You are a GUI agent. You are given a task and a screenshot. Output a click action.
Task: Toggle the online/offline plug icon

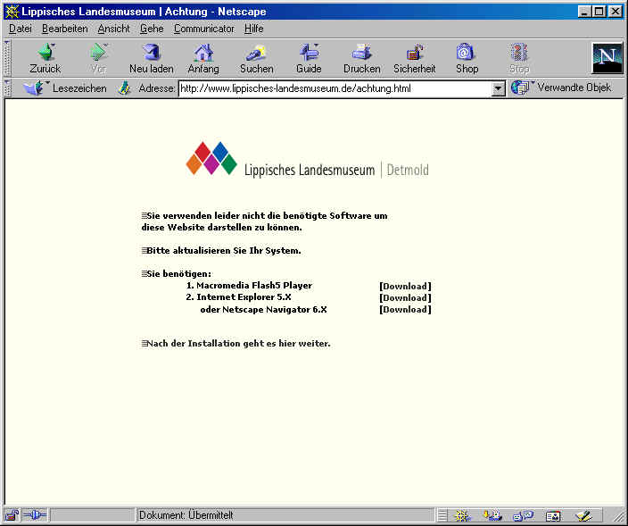(x=35, y=514)
